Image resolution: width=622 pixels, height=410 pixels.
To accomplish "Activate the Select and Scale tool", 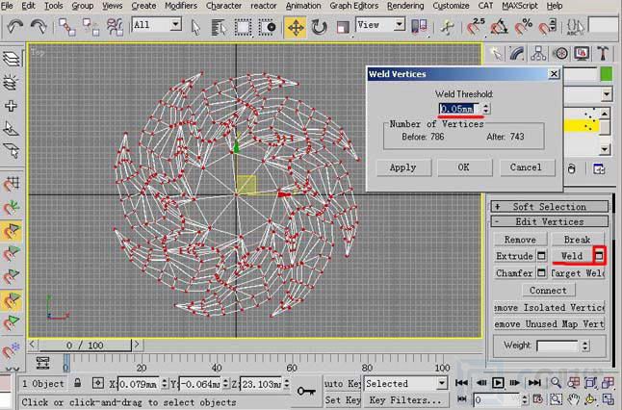I will tap(342, 27).
